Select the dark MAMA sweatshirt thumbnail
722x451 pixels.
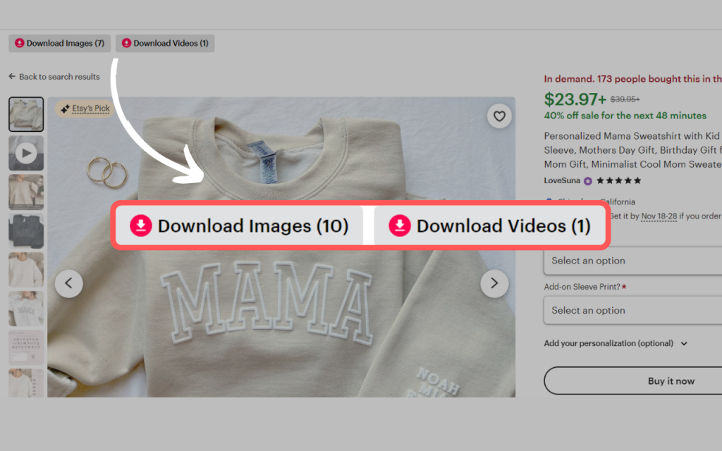[x=26, y=230]
